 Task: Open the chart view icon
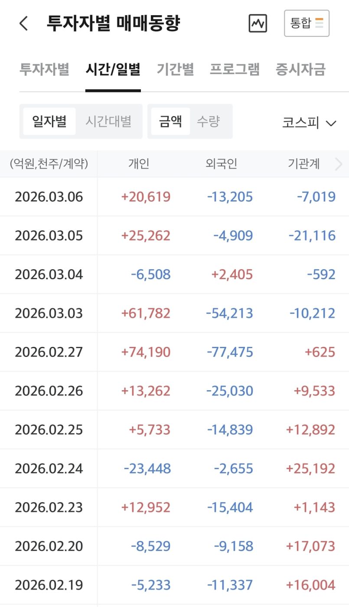pos(258,23)
